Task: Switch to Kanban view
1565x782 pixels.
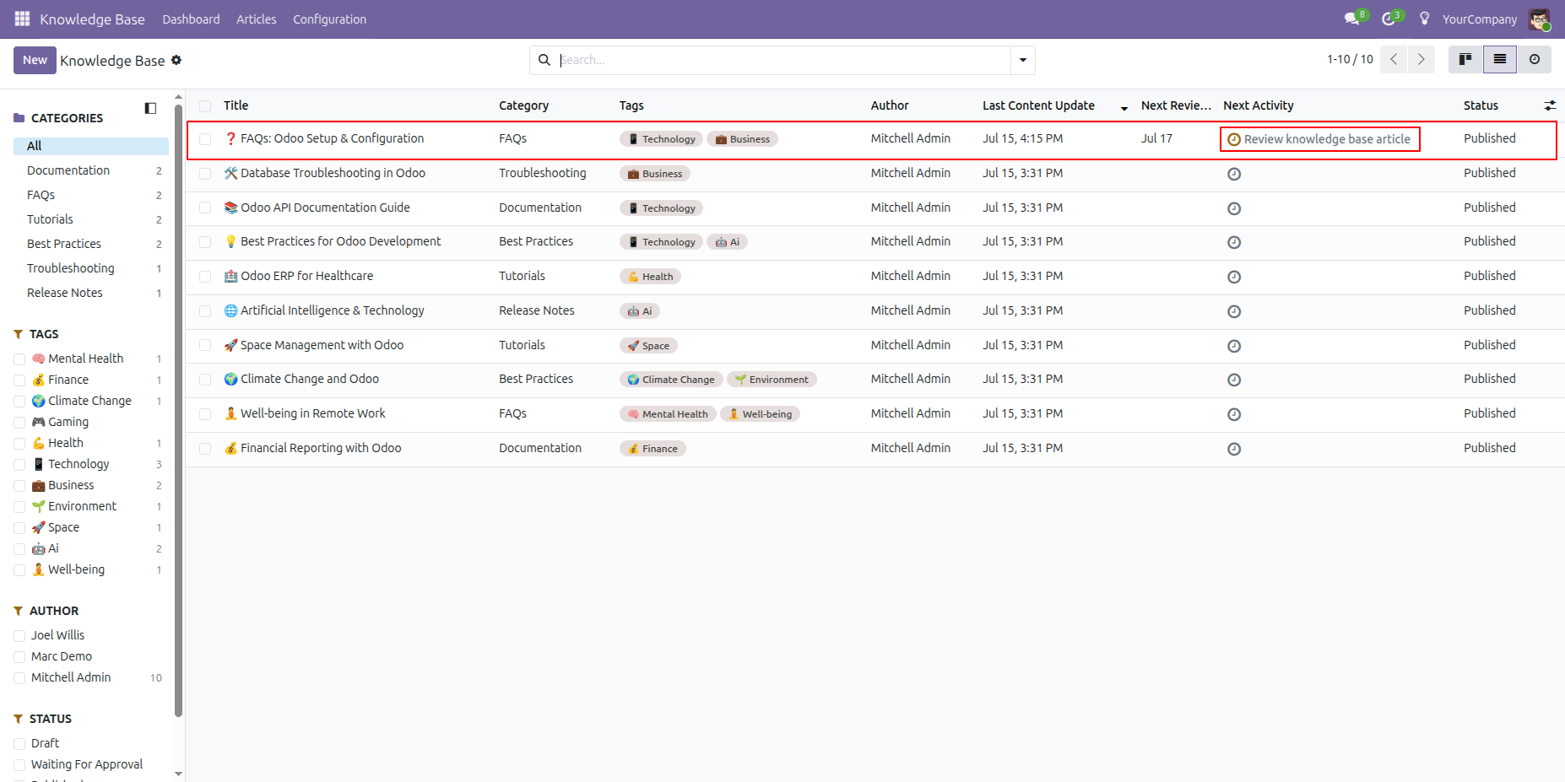Action: coord(1465,59)
